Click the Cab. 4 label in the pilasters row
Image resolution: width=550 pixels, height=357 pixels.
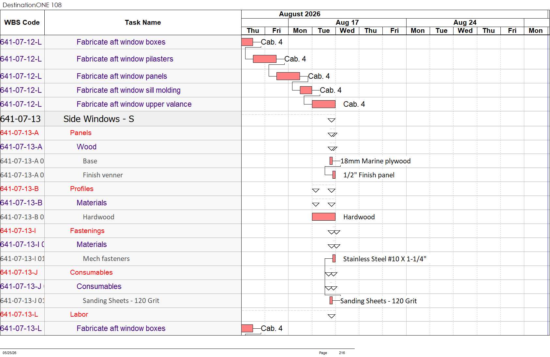295,59
